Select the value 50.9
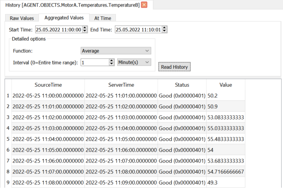This screenshot has width=283, height=189. click(x=226, y=107)
